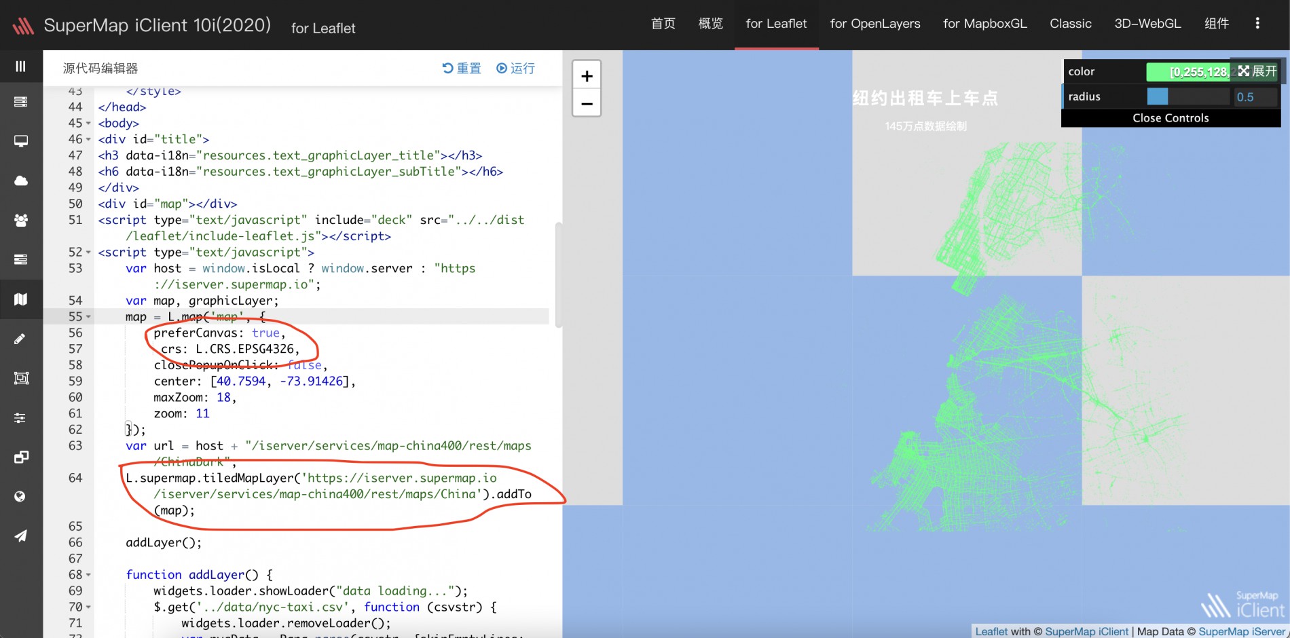This screenshot has width=1290, height=638.
Task: Open the Leaflet attribution link
Action: point(991,631)
